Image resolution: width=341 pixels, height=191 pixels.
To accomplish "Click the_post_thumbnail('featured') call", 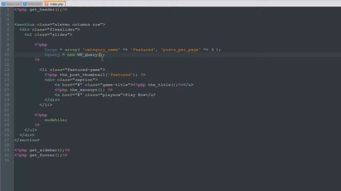I will 99,75.
